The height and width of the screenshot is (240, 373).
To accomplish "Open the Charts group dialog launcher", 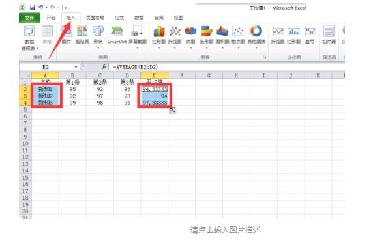I will [x=265, y=57].
